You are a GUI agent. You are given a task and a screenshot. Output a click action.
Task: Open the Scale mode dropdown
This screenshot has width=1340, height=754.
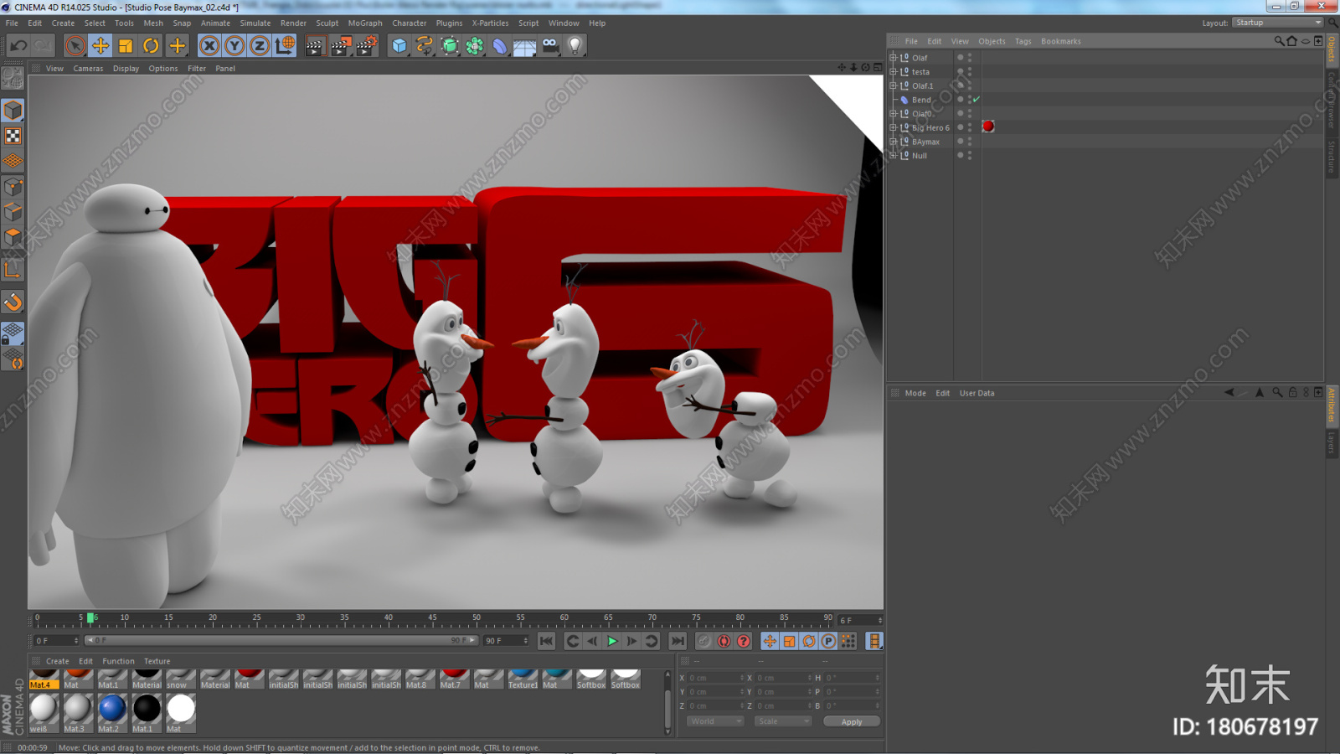pyautogui.click(x=782, y=721)
